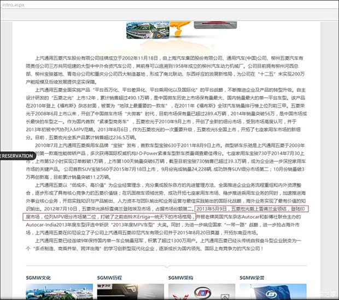Image resolution: width=339 pixels, height=300 pixels.
Task: Click the line starting 万再创新高，目前累计销量
Action: click(x=68, y=177)
